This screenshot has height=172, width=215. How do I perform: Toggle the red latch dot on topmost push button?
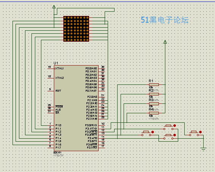point(174,125)
